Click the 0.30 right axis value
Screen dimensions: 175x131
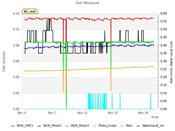click(x=164, y=61)
